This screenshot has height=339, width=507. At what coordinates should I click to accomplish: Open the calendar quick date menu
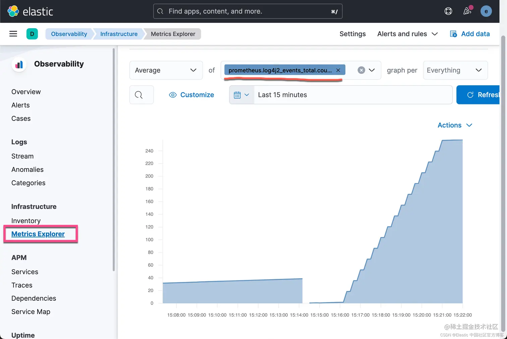pos(242,95)
